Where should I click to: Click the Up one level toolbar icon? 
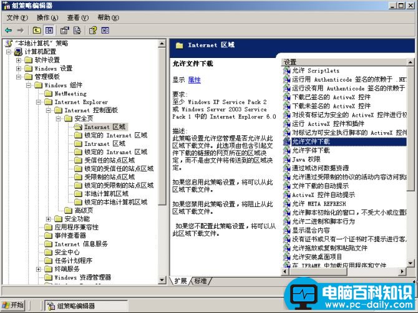(37, 31)
